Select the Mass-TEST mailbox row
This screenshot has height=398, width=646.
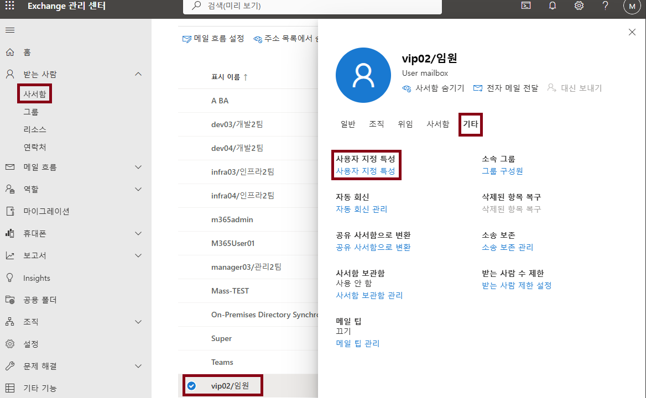coord(248,291)
